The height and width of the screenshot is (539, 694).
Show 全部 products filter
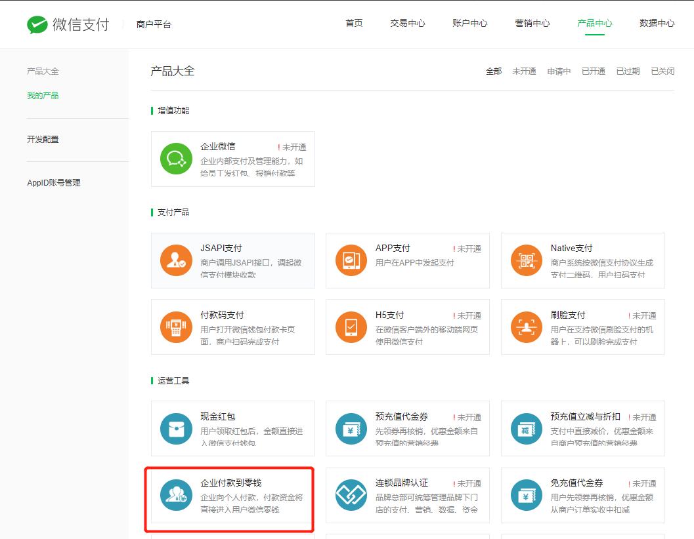tap(494, 71)
